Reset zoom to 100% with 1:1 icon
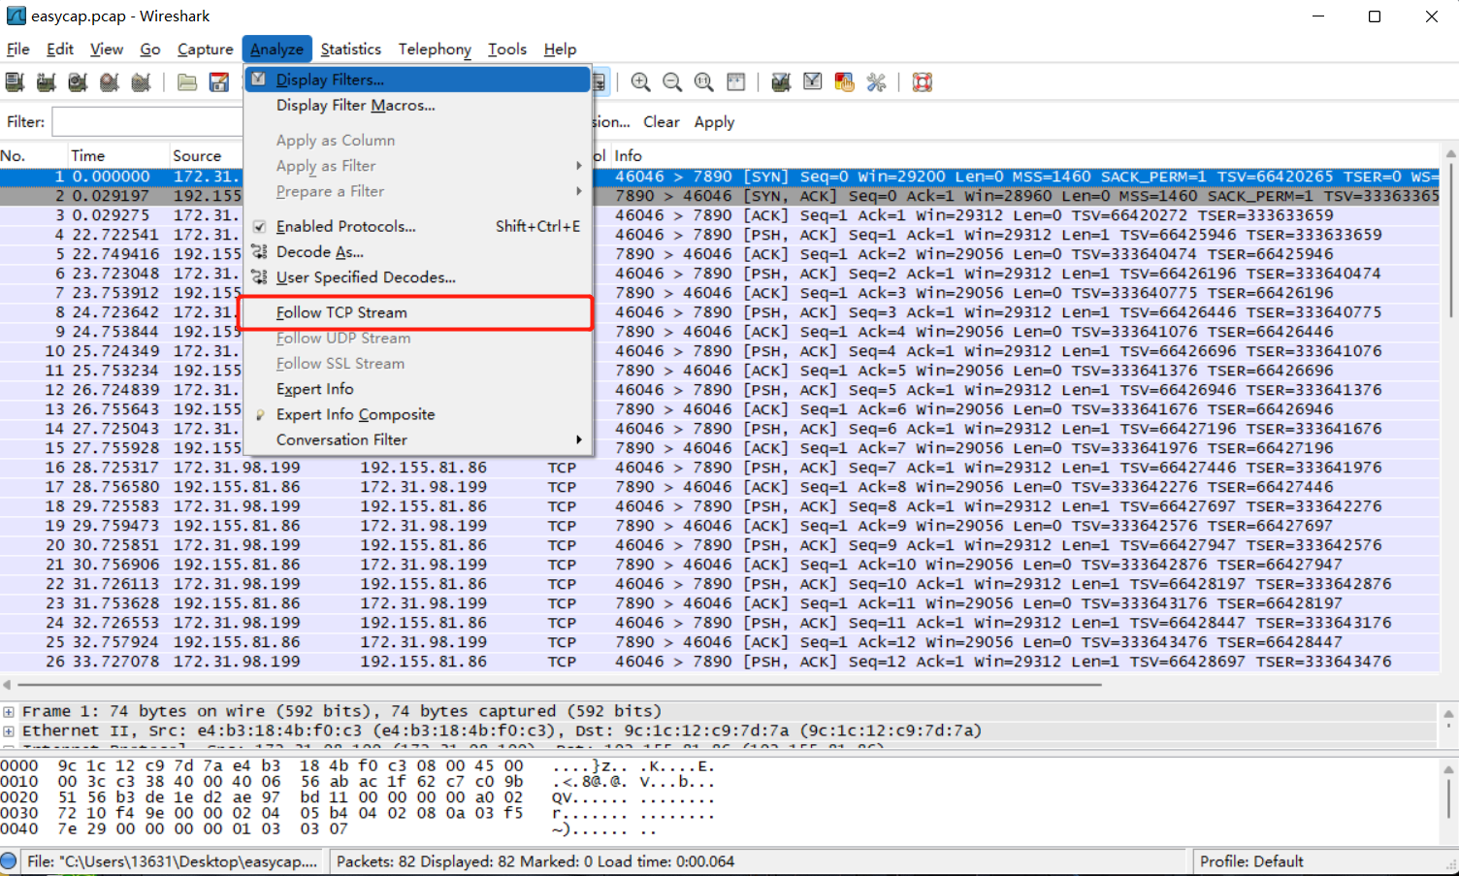 pos(704,81)
